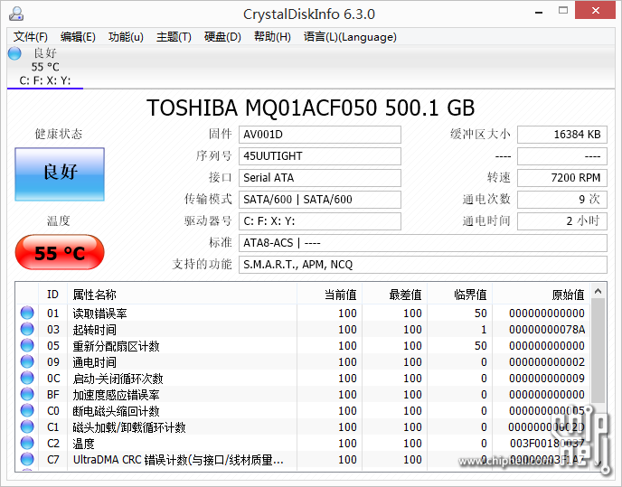Click the serial number field 45UUTIGHT
The height and width of the screenshot is (487, 622).
[x=320, y=155]
